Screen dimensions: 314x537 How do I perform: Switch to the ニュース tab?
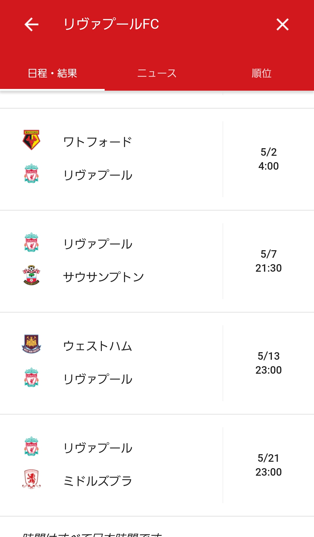[157, 73]
